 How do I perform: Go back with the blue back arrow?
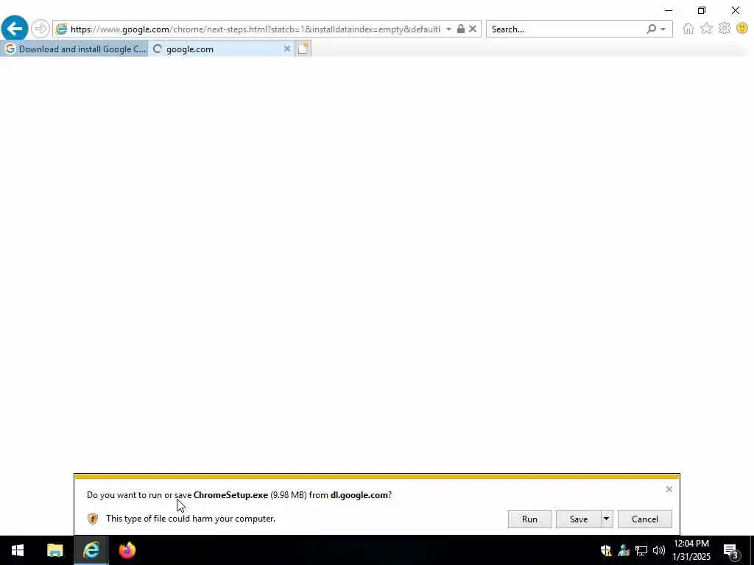coord(15,29)
